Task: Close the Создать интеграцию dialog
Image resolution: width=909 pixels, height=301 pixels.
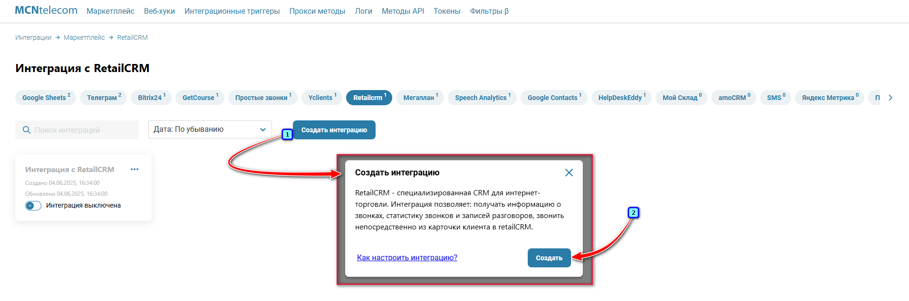Action: (569, 173)
